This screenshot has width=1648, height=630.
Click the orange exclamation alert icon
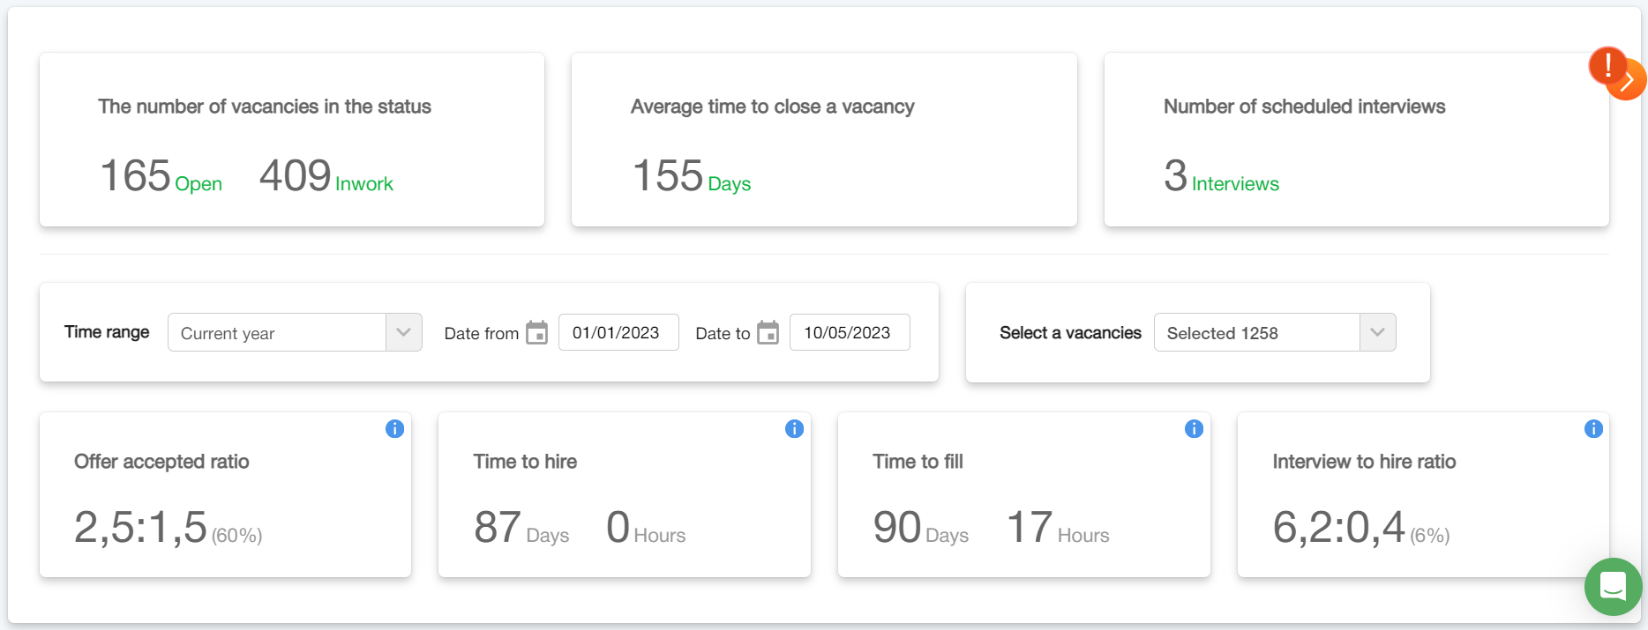[1607, 65]
